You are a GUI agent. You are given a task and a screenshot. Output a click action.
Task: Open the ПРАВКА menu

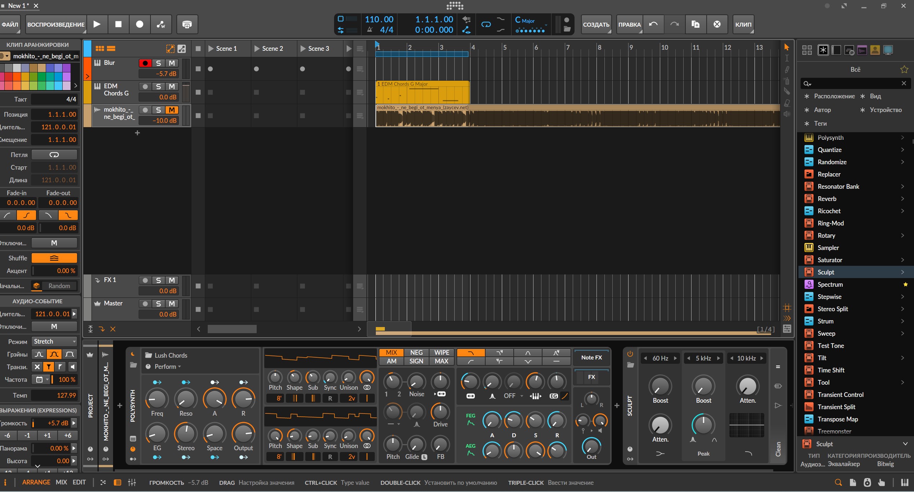[x=629, y=24]
